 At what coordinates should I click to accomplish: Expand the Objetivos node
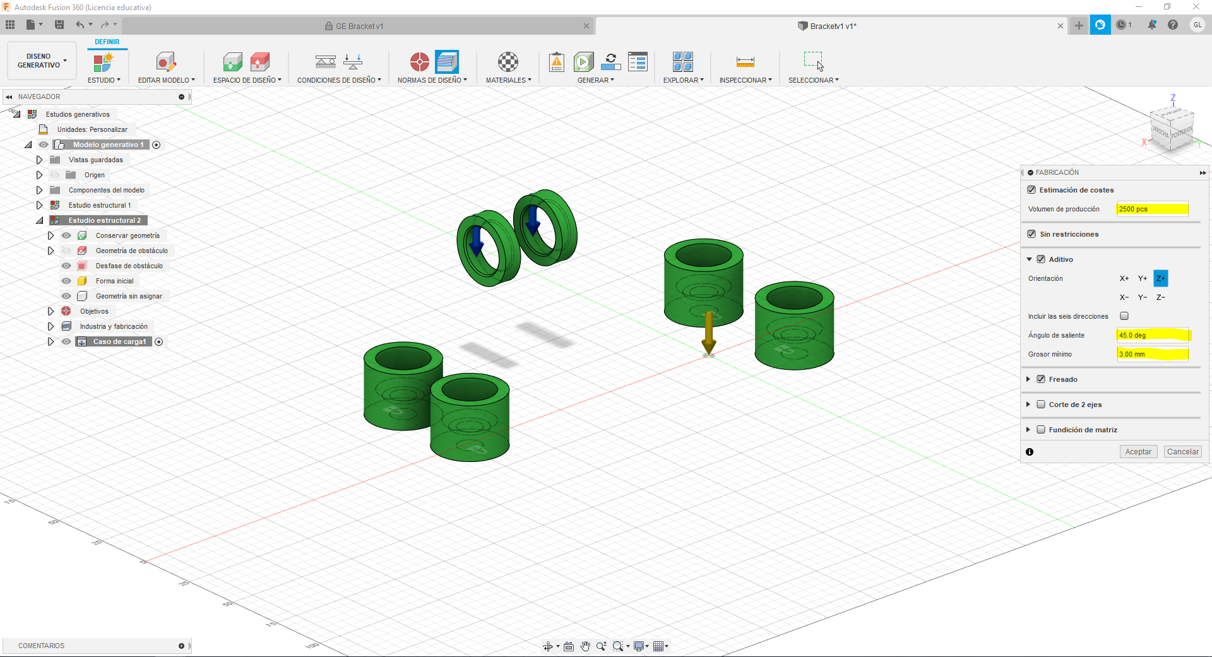pos(50,311)
